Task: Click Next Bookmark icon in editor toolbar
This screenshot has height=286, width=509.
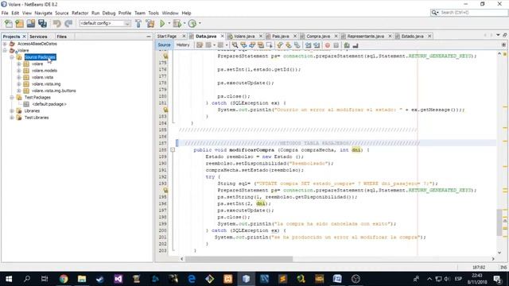Action: point(288,45)
